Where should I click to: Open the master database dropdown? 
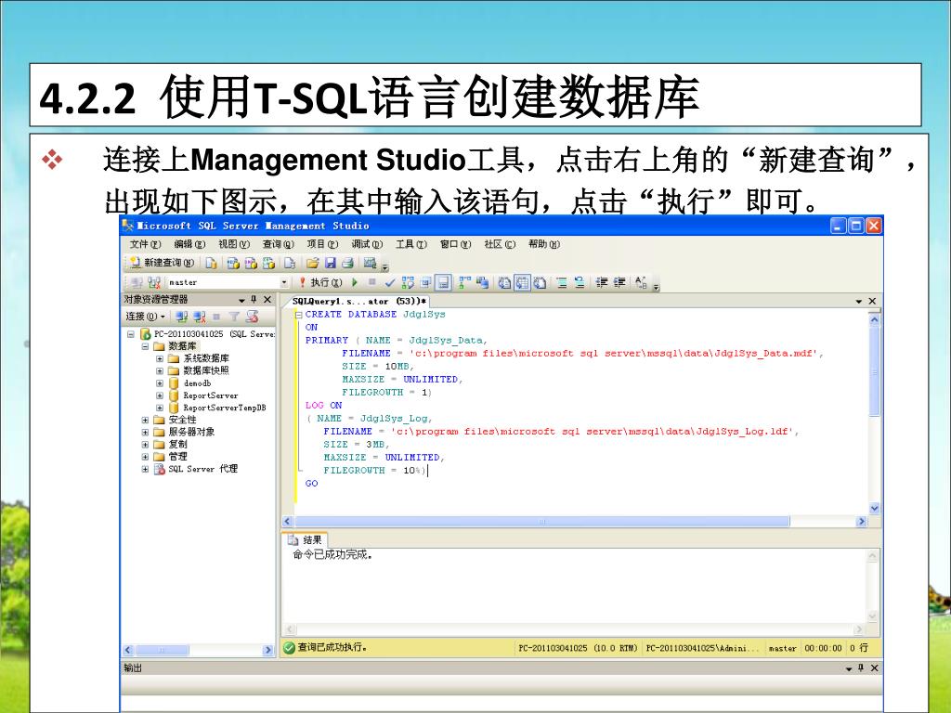[284, 282]
